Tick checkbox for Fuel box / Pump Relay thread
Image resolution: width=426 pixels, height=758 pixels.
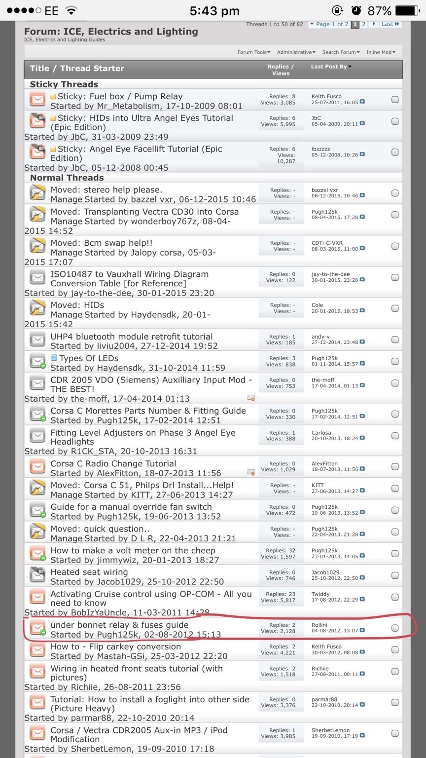(x=395, y=100)
